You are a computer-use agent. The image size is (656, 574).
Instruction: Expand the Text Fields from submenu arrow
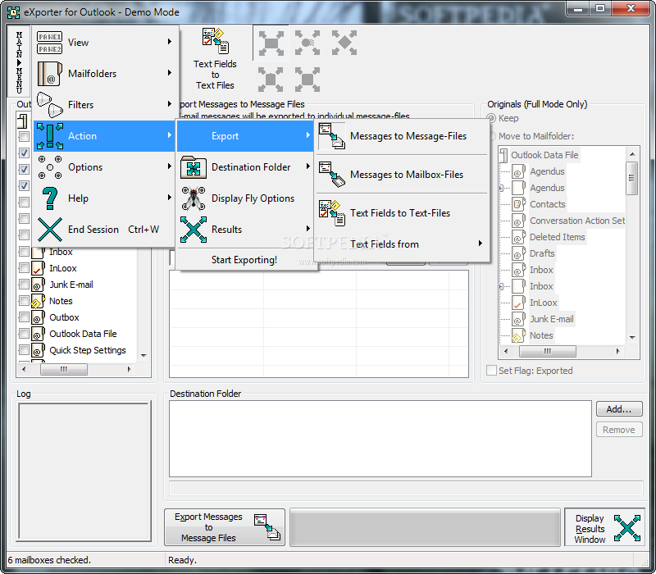pos(481,243)
